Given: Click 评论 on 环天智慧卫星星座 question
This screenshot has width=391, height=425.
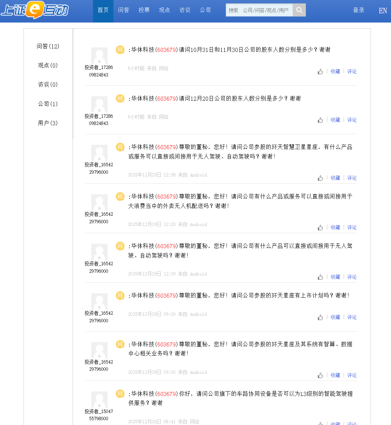Looking at the screenshot, I should click(x=352, y=178).
